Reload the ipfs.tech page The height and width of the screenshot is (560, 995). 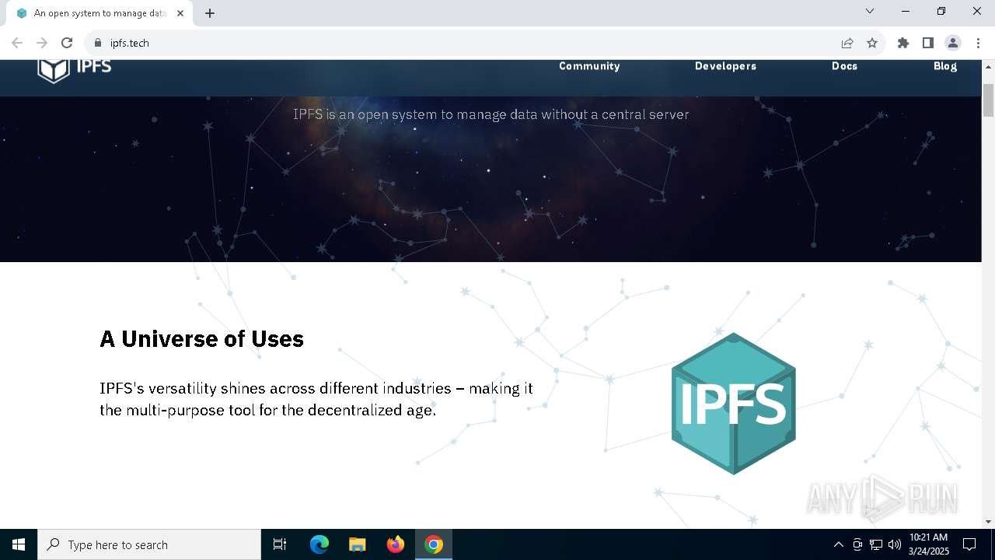pyautogui.click(x=67, y=43)
